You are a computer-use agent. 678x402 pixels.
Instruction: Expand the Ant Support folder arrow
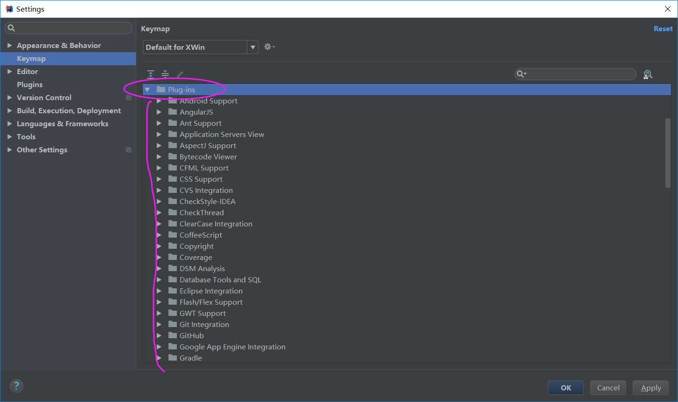click(159, 123)
